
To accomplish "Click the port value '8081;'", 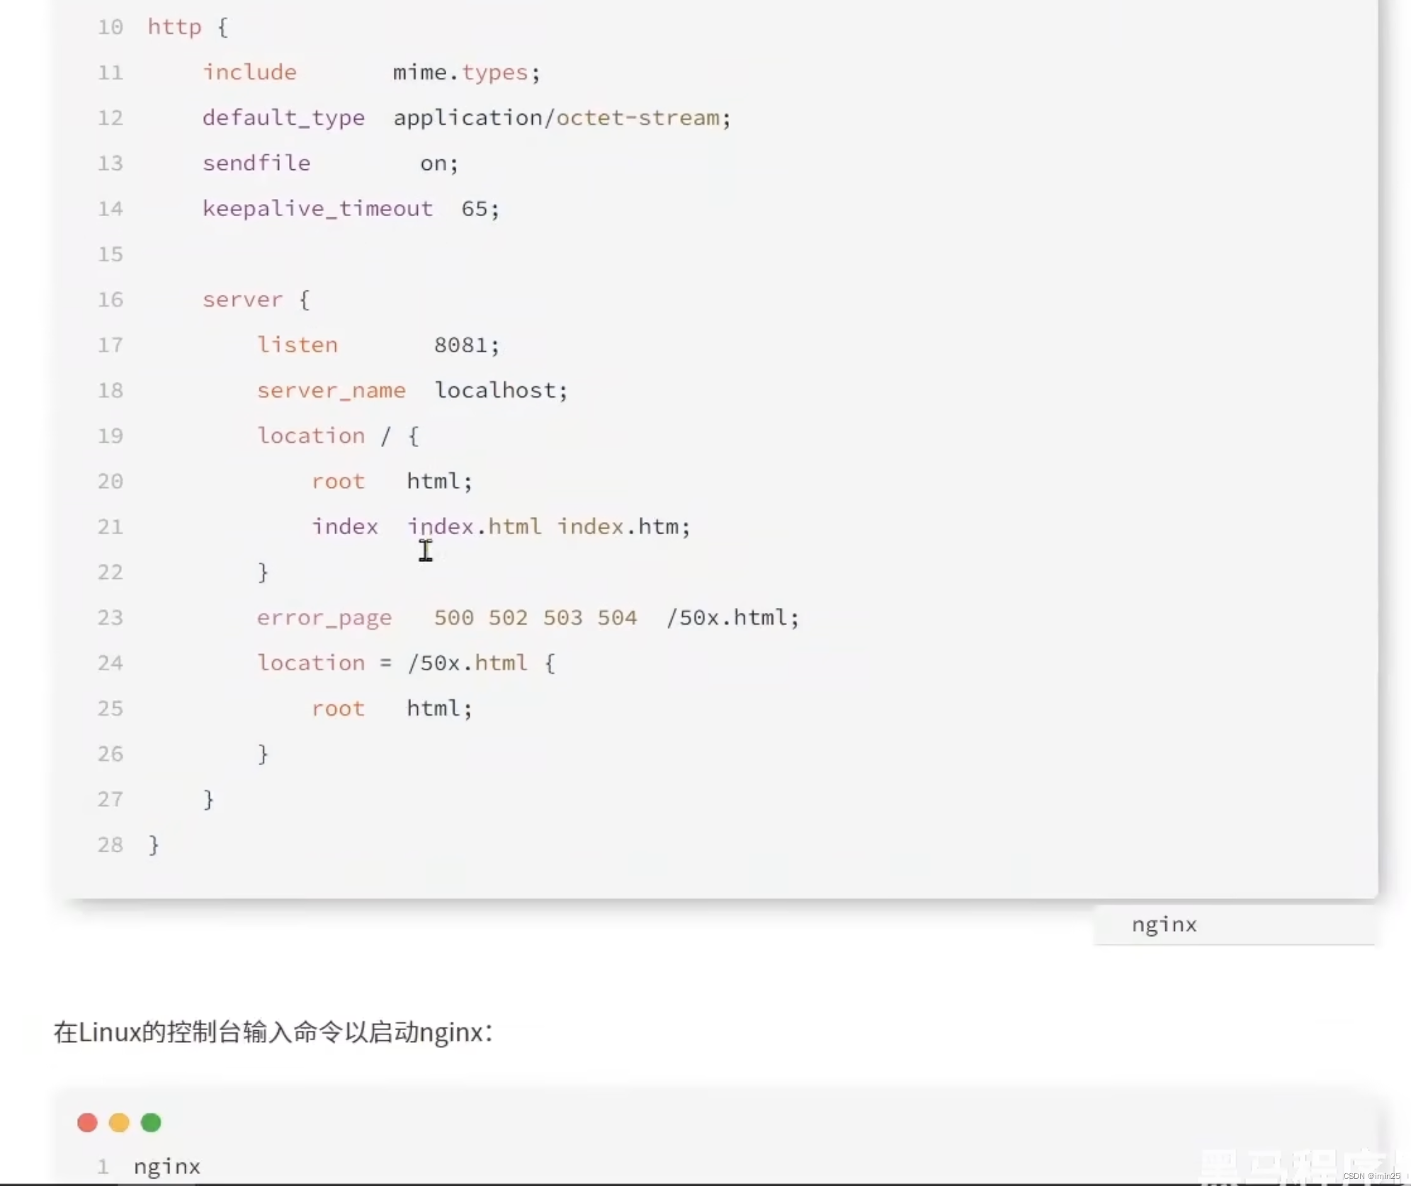I will (467, 345).
